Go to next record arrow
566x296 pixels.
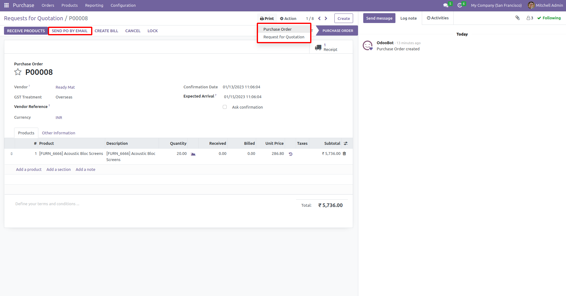pyautogui.click(x=326, y=18)
